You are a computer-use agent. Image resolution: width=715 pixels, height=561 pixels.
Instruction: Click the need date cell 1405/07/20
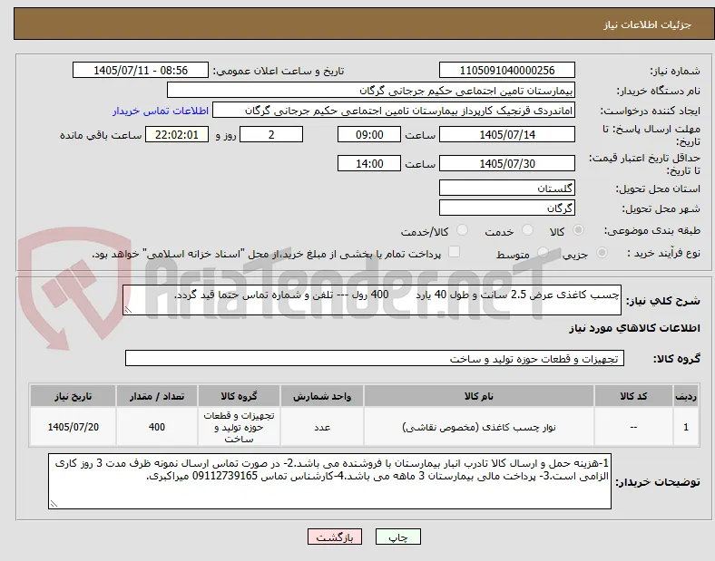pos(73,427)
